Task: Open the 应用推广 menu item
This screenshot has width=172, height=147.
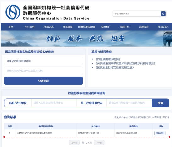Action: coord(106,27)
